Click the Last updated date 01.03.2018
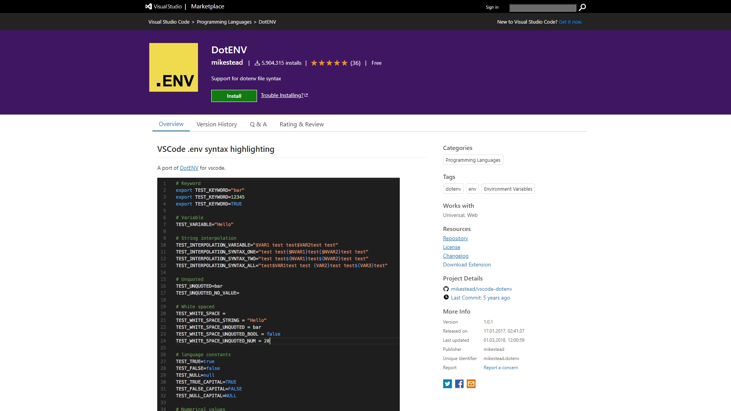Viewport: 731px width, 411px height. click(504, 340)
